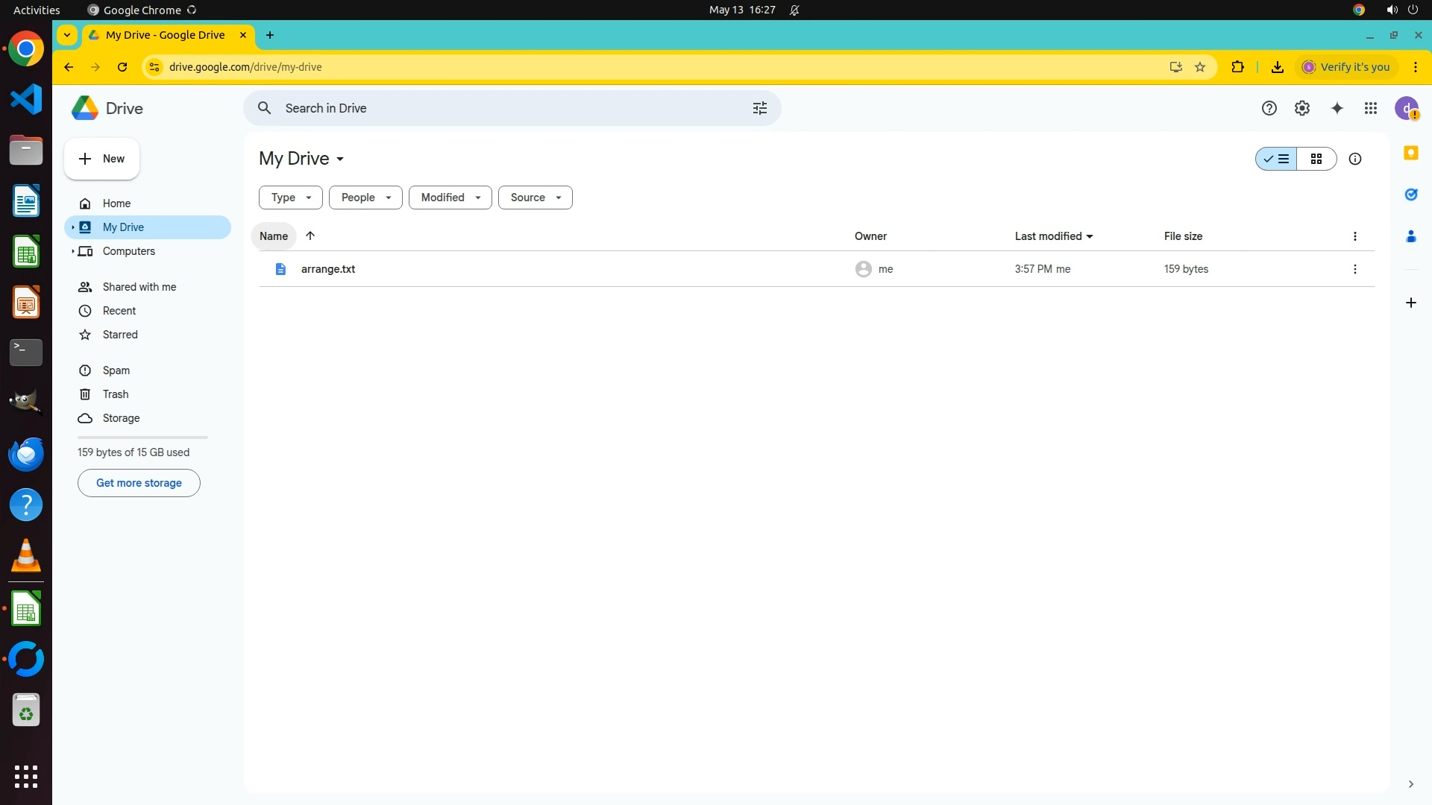
Task: Switch to grid layout view
Action: click(x=1316, y=159)
